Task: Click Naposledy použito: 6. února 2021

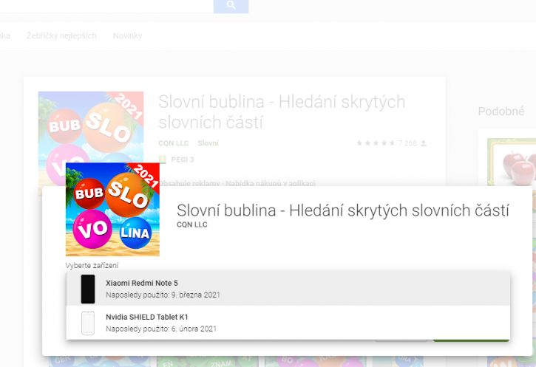Action: tap(161, 329)
